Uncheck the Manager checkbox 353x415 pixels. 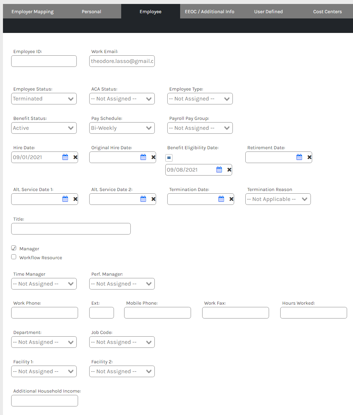click(x=14, y=248)
